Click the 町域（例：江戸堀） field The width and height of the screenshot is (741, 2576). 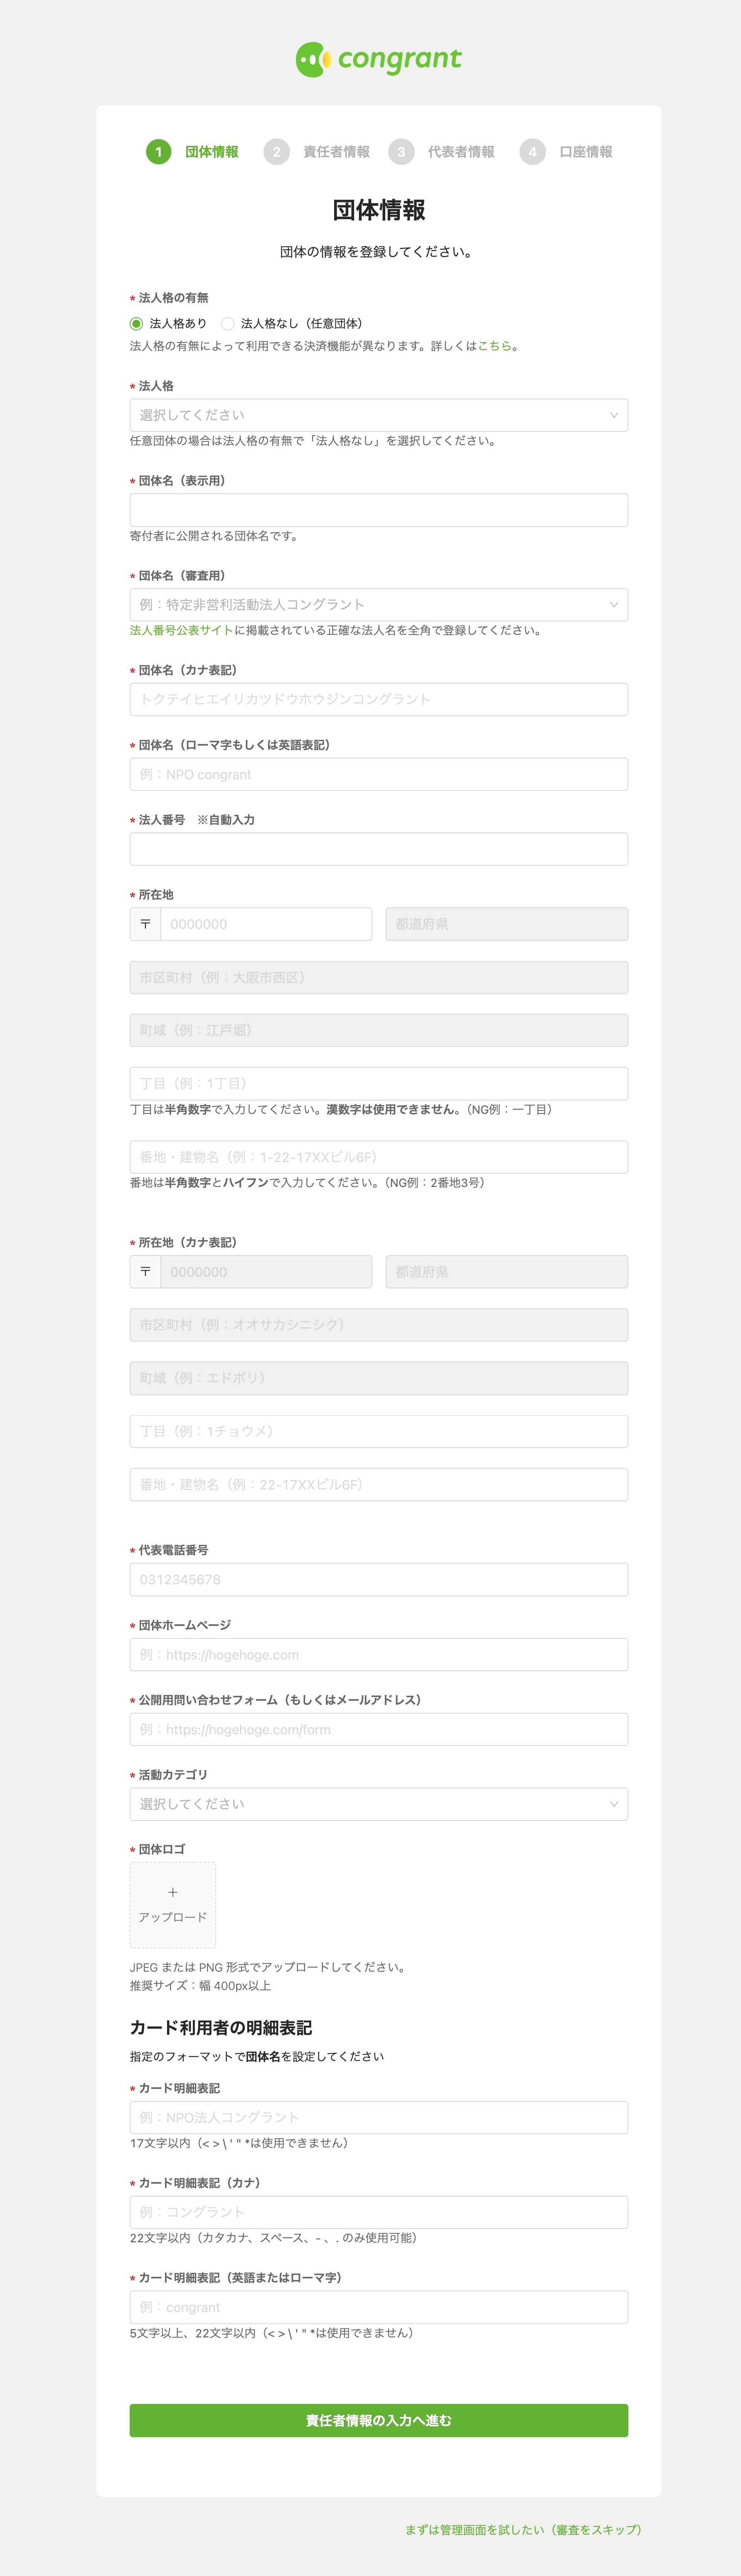coord(379,1030)
